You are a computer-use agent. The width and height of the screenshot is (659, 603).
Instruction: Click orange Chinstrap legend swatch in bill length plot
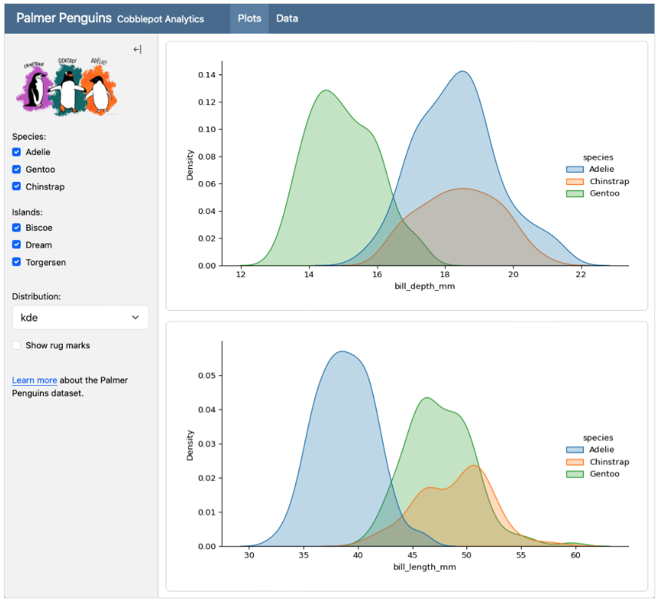575,463
